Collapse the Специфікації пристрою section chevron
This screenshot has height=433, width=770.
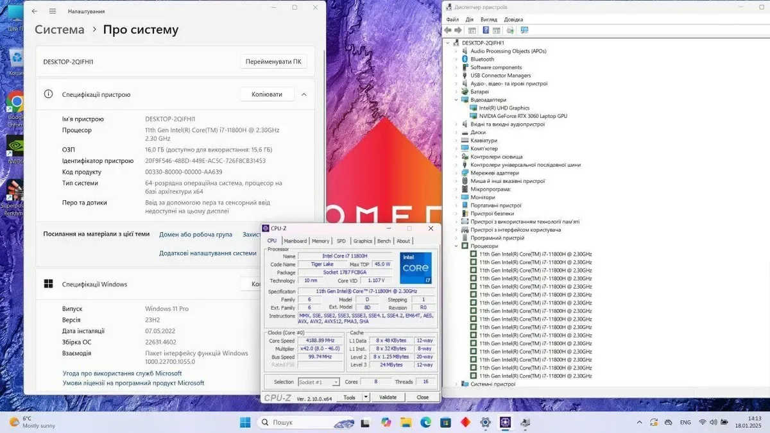[x=304, y=94]
